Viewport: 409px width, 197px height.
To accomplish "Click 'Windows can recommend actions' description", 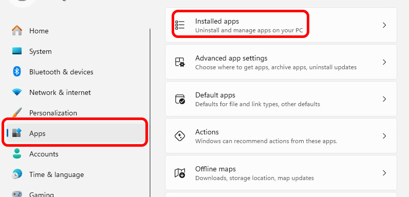I will tap(266, 141).
